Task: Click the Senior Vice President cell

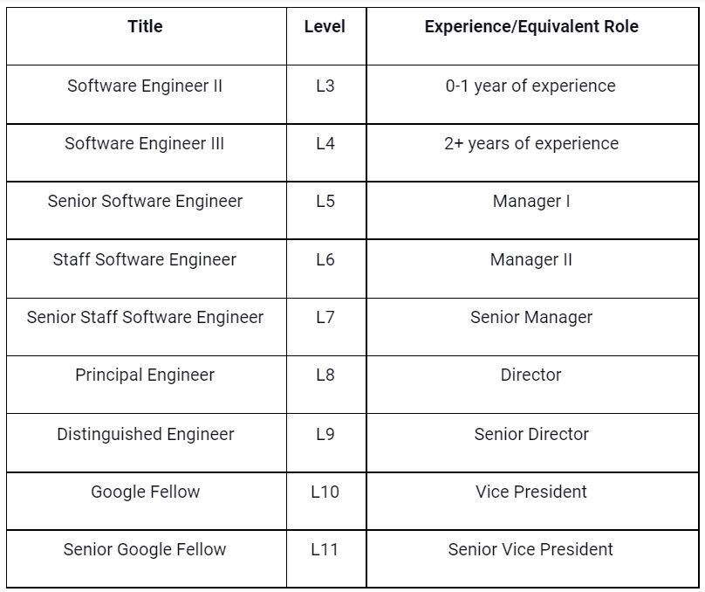Action: click(x=531, y=550)
